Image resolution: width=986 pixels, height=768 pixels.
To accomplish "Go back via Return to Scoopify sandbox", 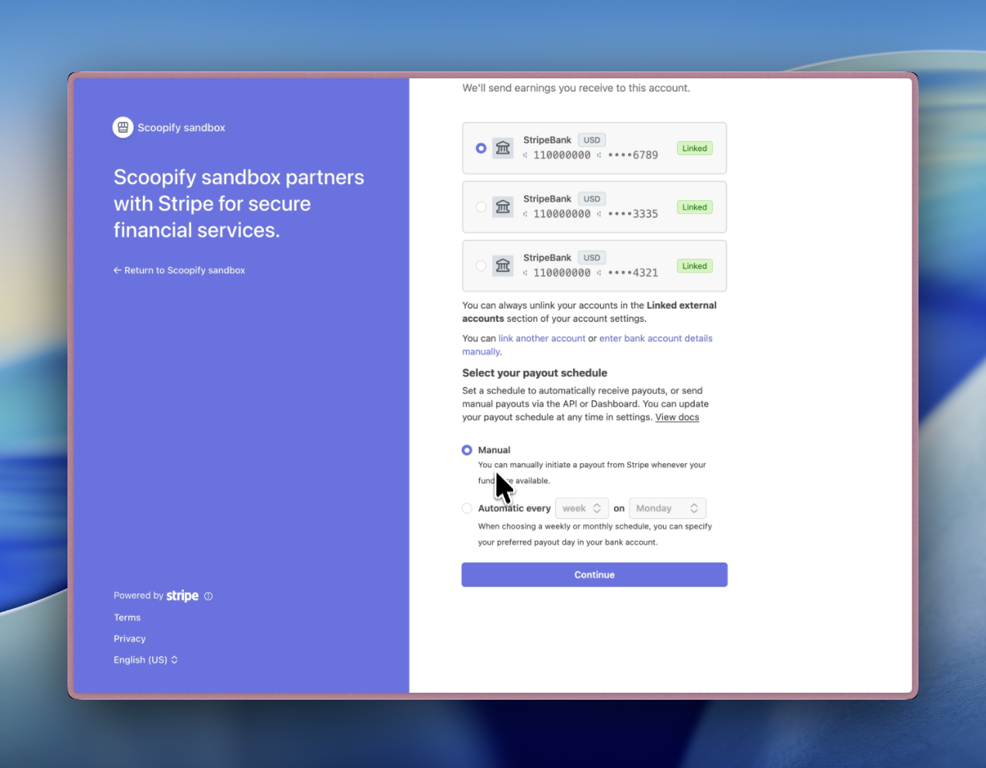I will [x=179, y=271].
